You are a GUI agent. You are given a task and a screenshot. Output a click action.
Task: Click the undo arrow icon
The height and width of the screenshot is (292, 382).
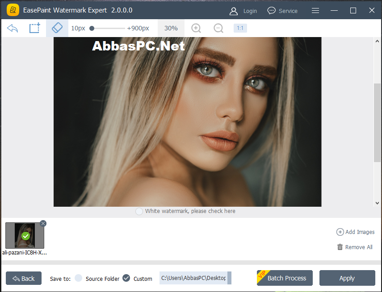[13, 28]
